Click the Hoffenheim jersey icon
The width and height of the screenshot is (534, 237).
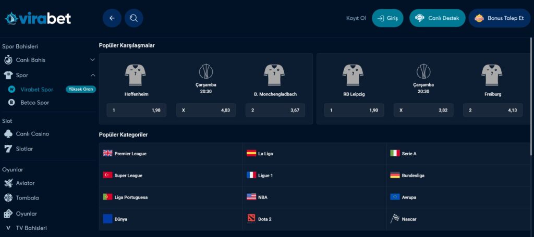(135, 75)
